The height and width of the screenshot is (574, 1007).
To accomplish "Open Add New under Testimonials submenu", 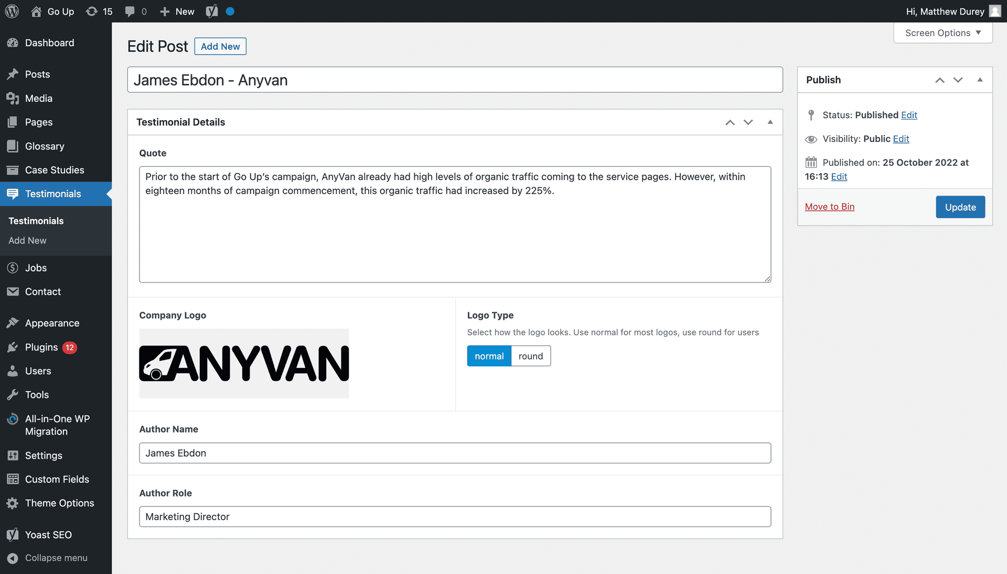I will tap(27, 241).
